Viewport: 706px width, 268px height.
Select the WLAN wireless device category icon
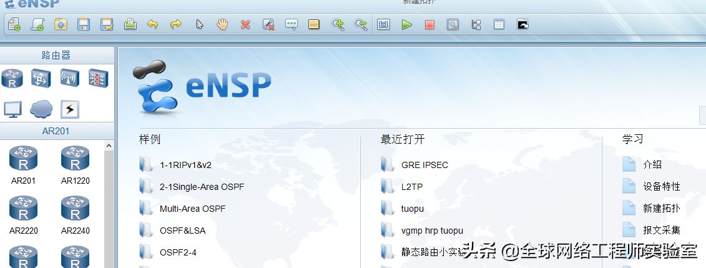(x=70, y=78)
